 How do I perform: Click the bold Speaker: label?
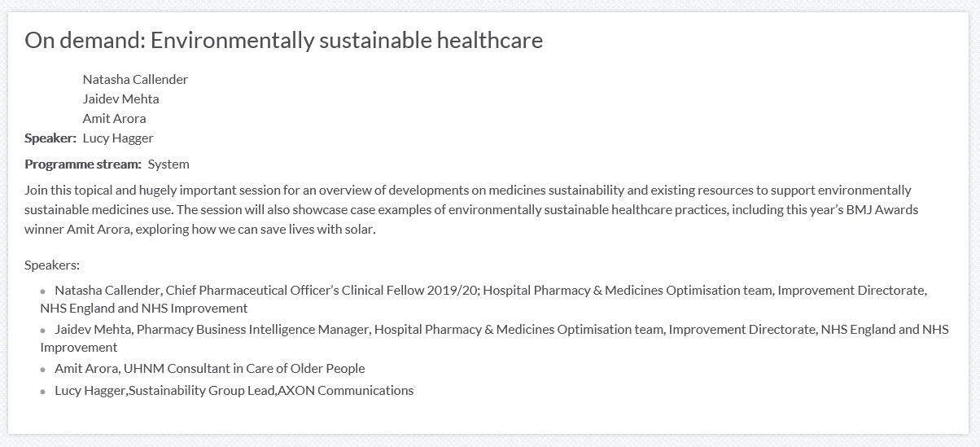(x=50, y=138)
